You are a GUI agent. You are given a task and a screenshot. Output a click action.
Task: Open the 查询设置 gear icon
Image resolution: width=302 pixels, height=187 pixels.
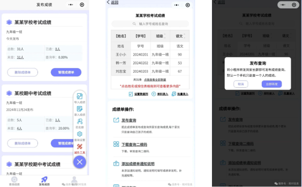tap(80, 134)
